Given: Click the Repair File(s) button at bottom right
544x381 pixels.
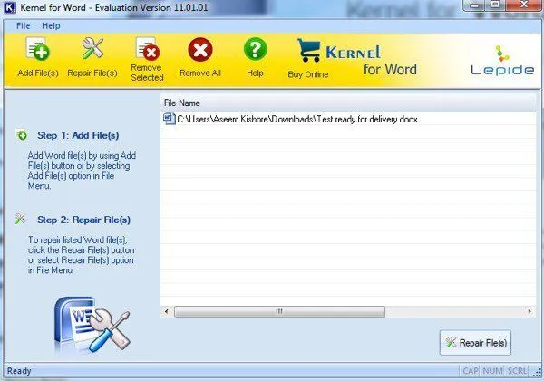Looking at the screenshot, I should pyautogui.click(x=475, y=343).
